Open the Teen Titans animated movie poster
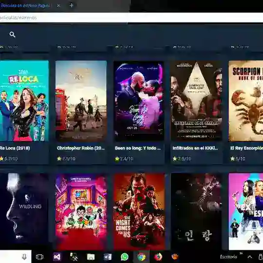Screen dimensions: 263x263 point(81,212)
